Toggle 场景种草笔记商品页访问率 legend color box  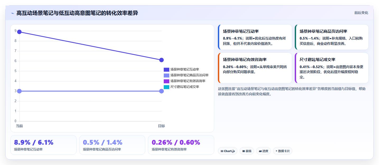point(166,75)
